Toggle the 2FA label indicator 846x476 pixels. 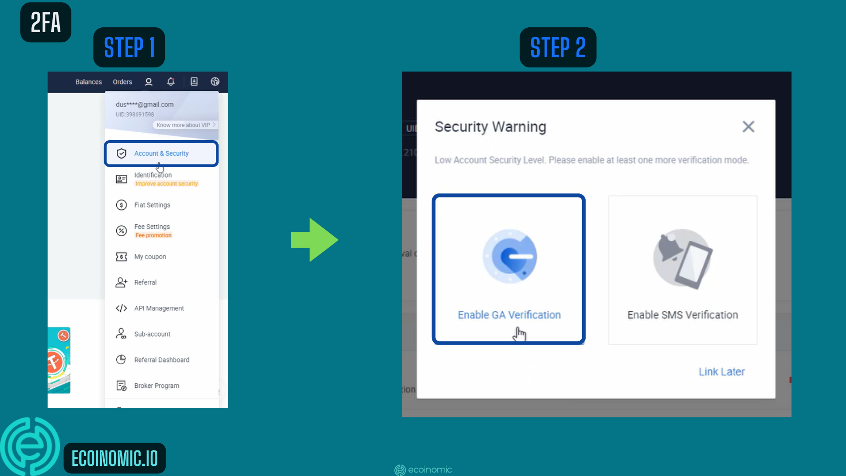(x=45, y=22)
